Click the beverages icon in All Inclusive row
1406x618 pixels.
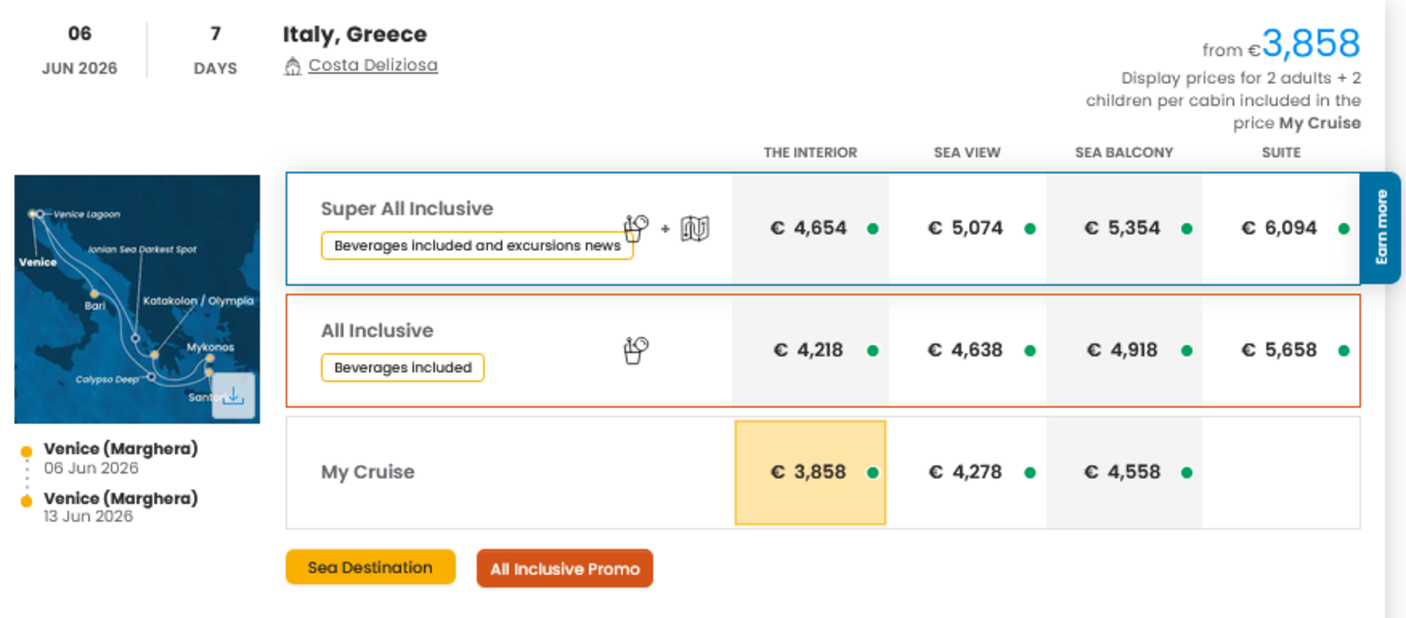(636, 350)
